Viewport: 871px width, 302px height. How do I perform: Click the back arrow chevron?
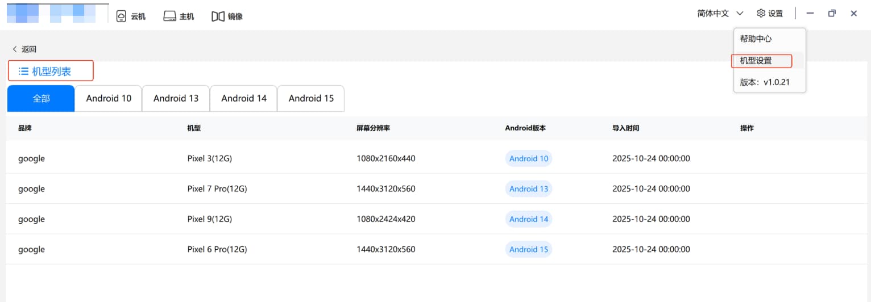tap(15, 49)
